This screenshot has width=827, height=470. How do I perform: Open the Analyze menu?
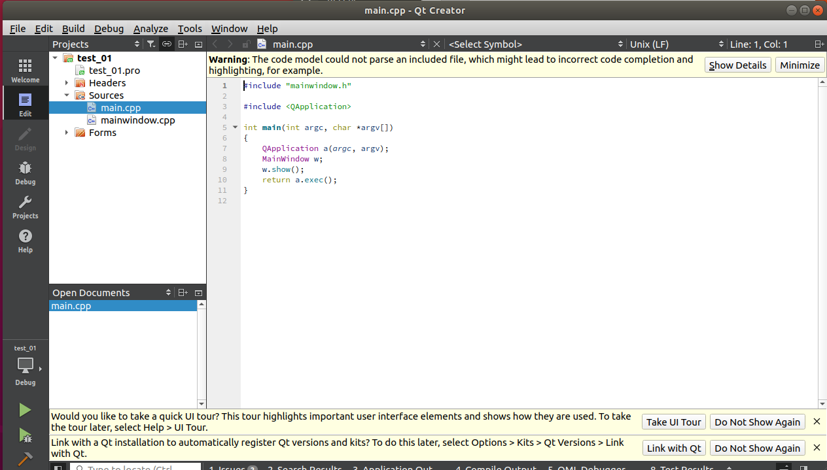[150, 28]
